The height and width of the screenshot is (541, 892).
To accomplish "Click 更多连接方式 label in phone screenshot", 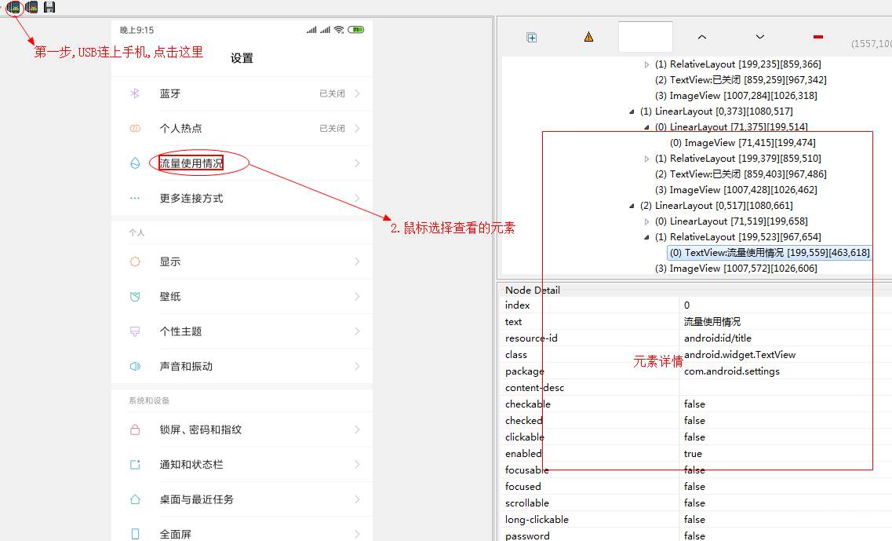I will [x=191, y=199].
